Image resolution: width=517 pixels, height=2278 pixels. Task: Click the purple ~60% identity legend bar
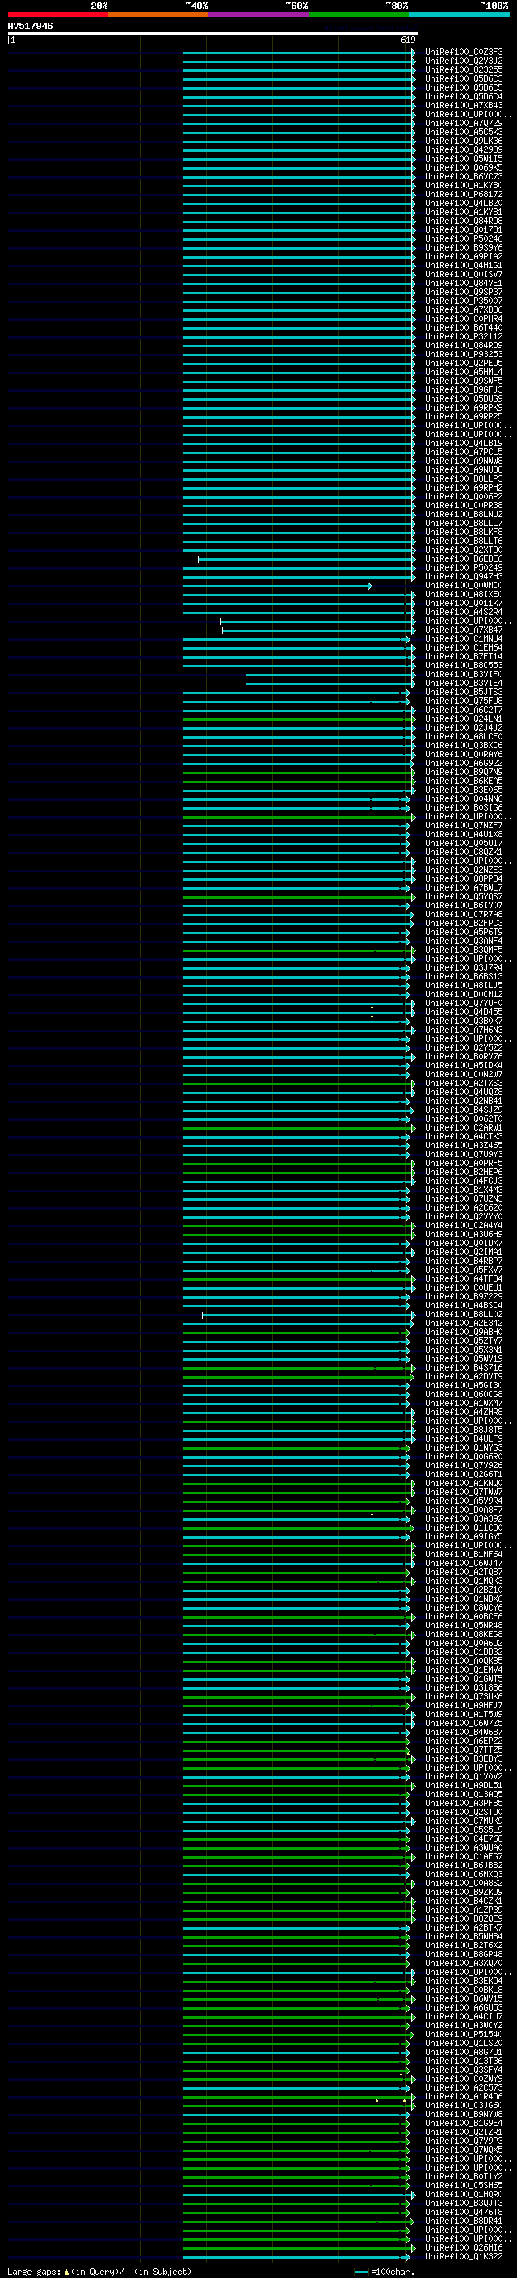coord(259,15)
